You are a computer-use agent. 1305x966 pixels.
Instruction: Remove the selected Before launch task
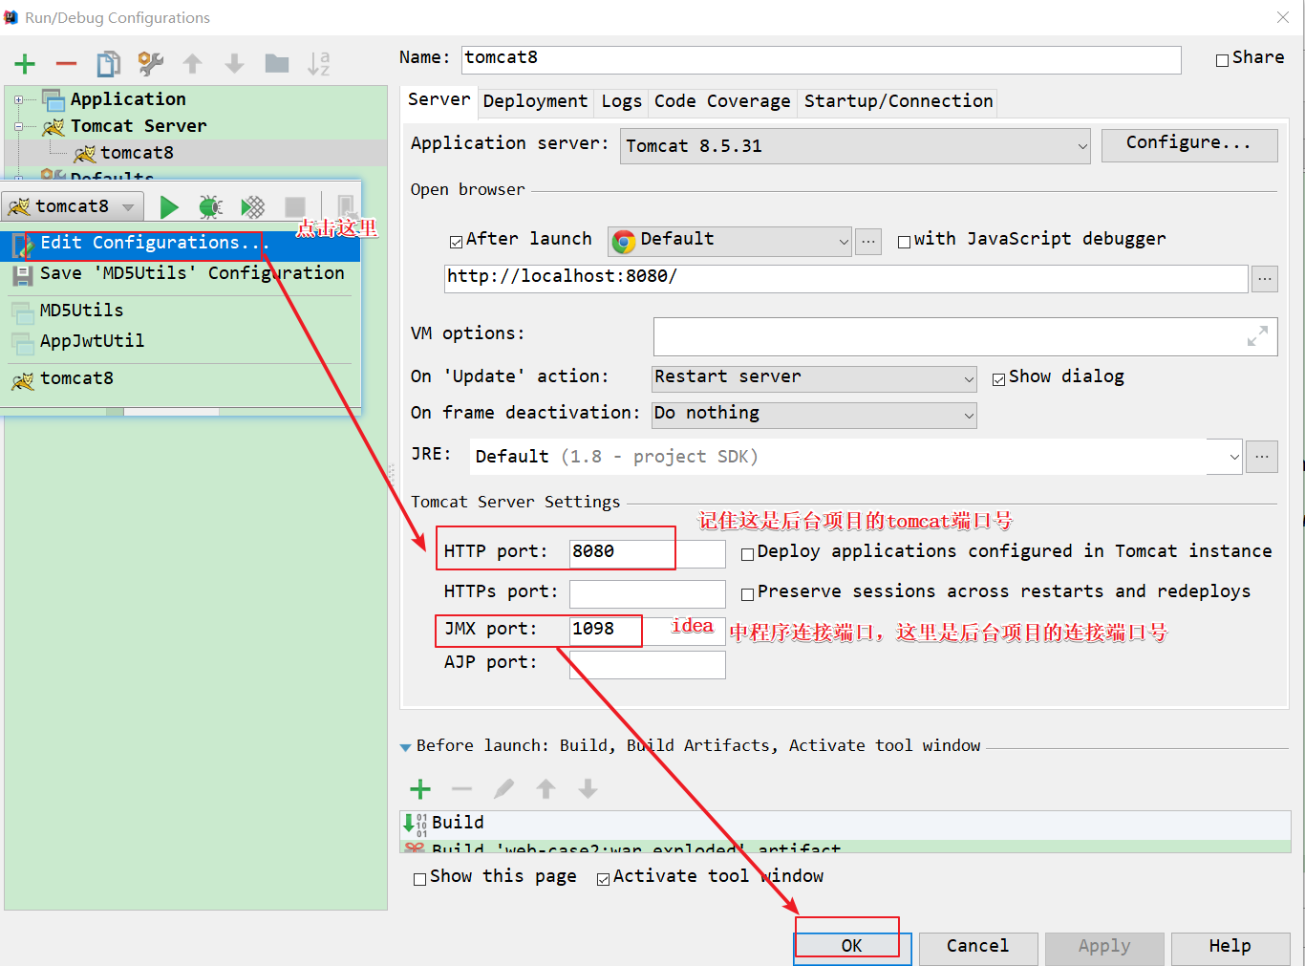point(461,788)
